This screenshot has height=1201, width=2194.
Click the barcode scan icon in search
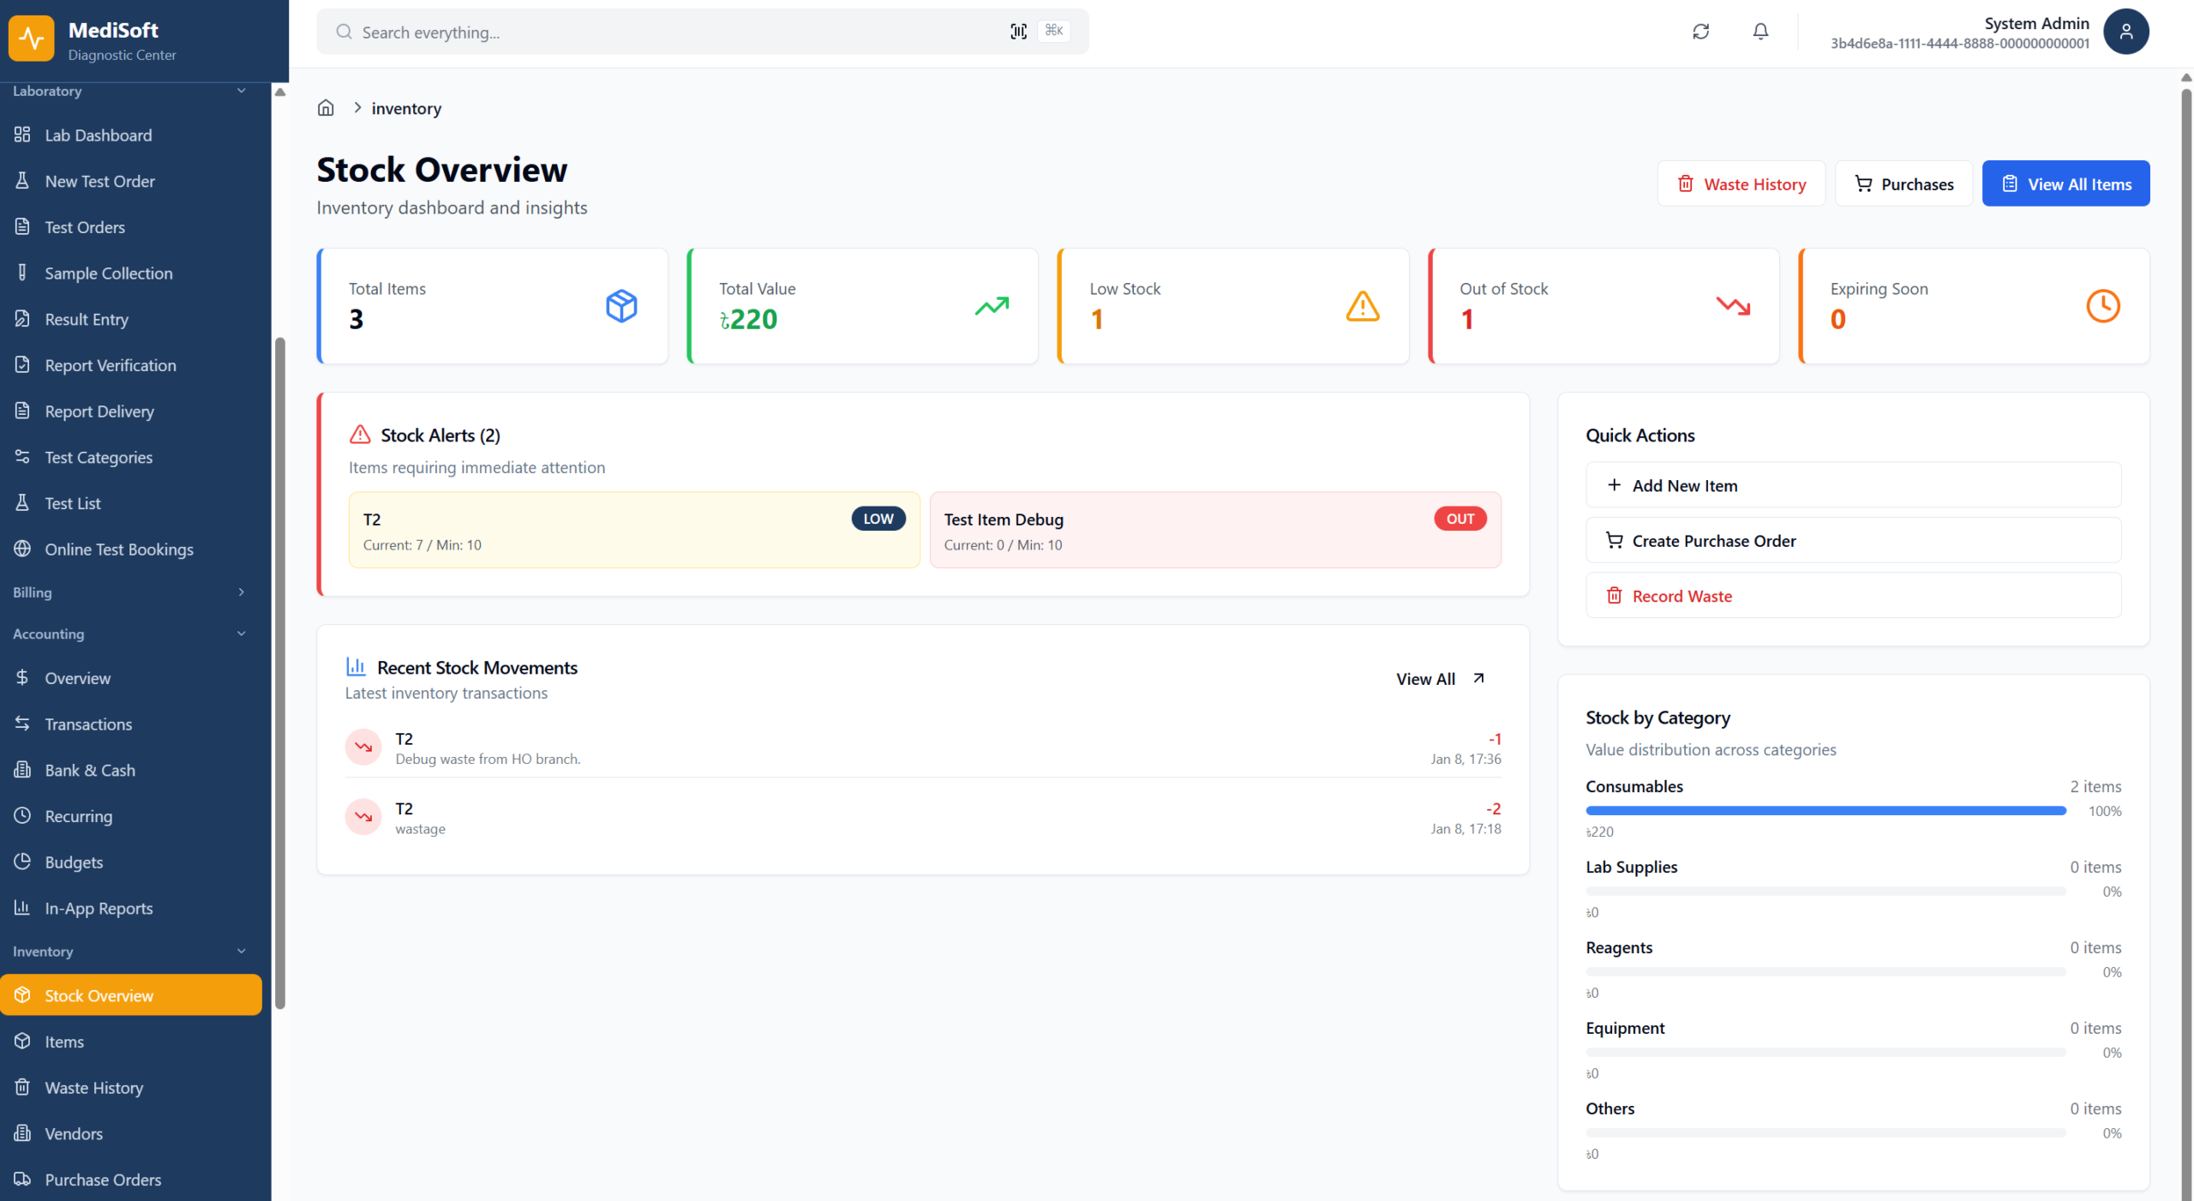(x=1018, y=32)
